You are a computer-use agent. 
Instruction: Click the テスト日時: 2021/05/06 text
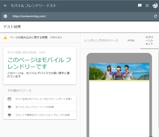(26, 52)
